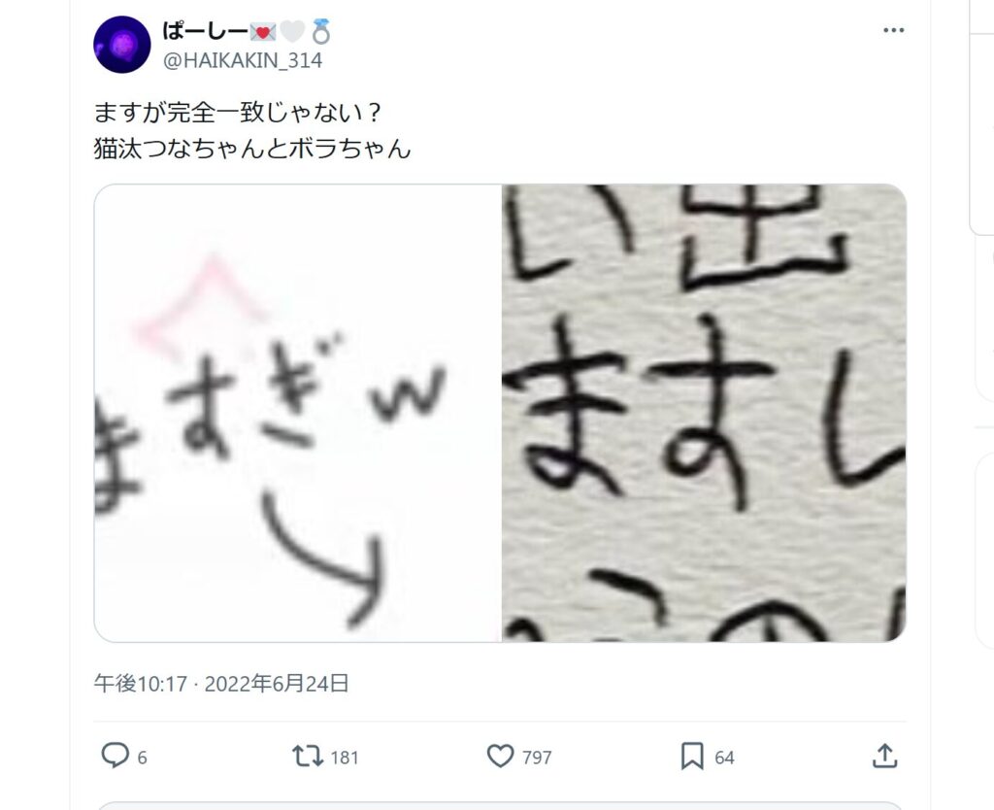Open the @HAIKAKIN_314 handle link

(243, 60)
